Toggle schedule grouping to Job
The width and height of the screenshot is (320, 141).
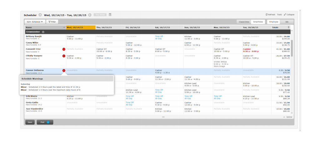point(287,22)
